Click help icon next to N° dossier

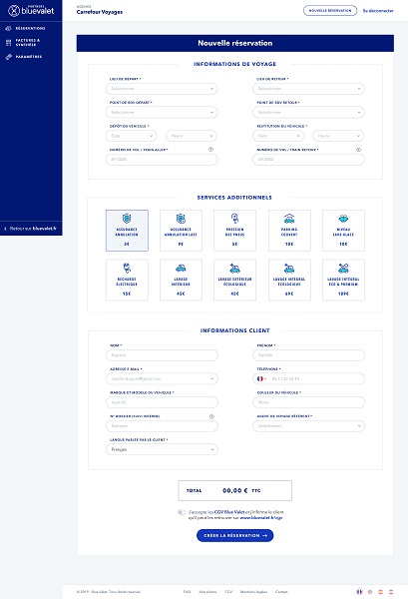tap(211, 416)
